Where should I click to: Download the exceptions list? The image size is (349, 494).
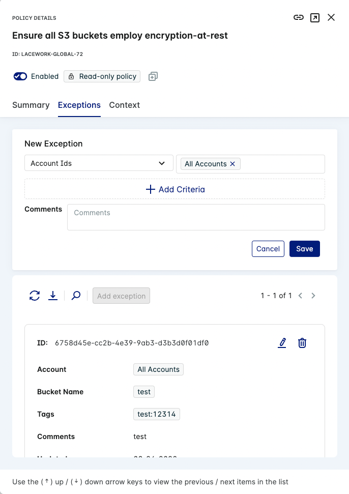point(53,296)
